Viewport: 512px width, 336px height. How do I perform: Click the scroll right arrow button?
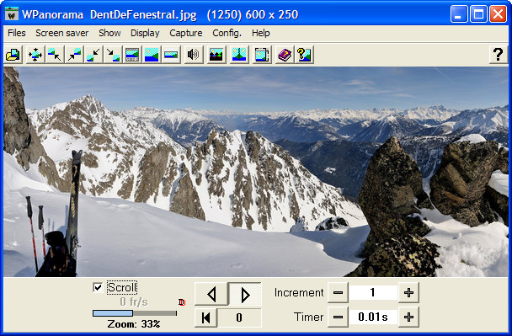245,294
